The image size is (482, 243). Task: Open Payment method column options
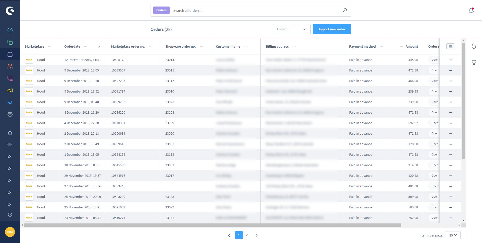click(x=381, y=47)
